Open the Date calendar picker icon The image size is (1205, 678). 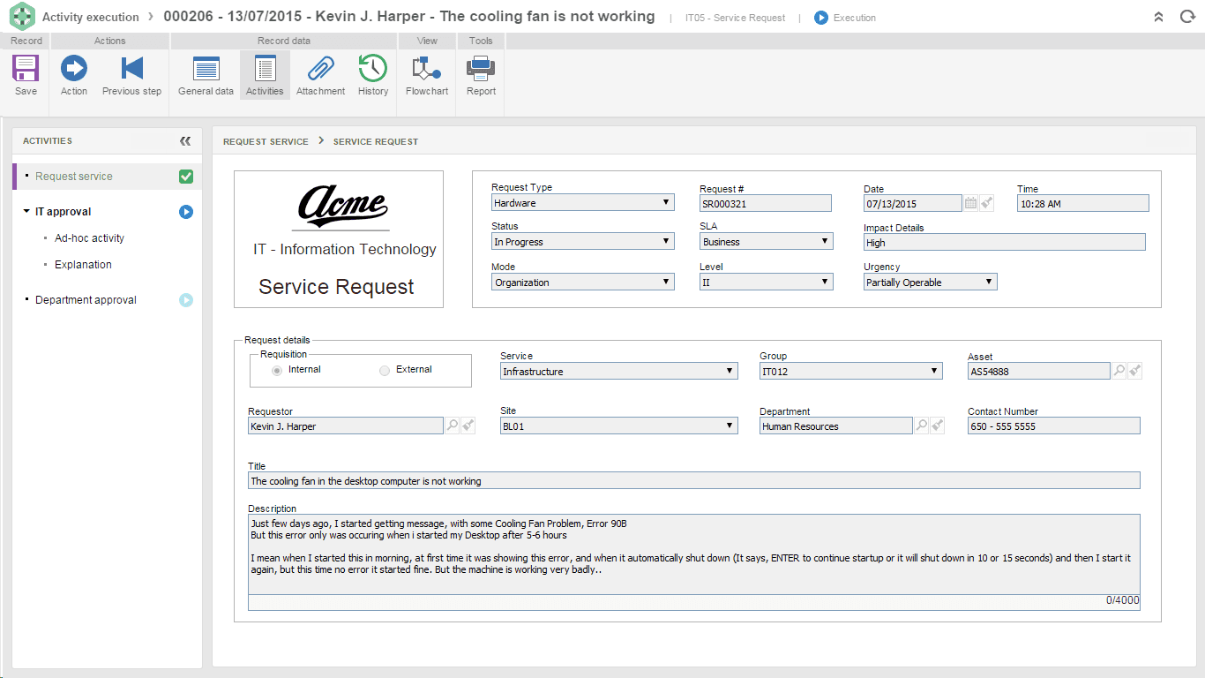[970, 203]
